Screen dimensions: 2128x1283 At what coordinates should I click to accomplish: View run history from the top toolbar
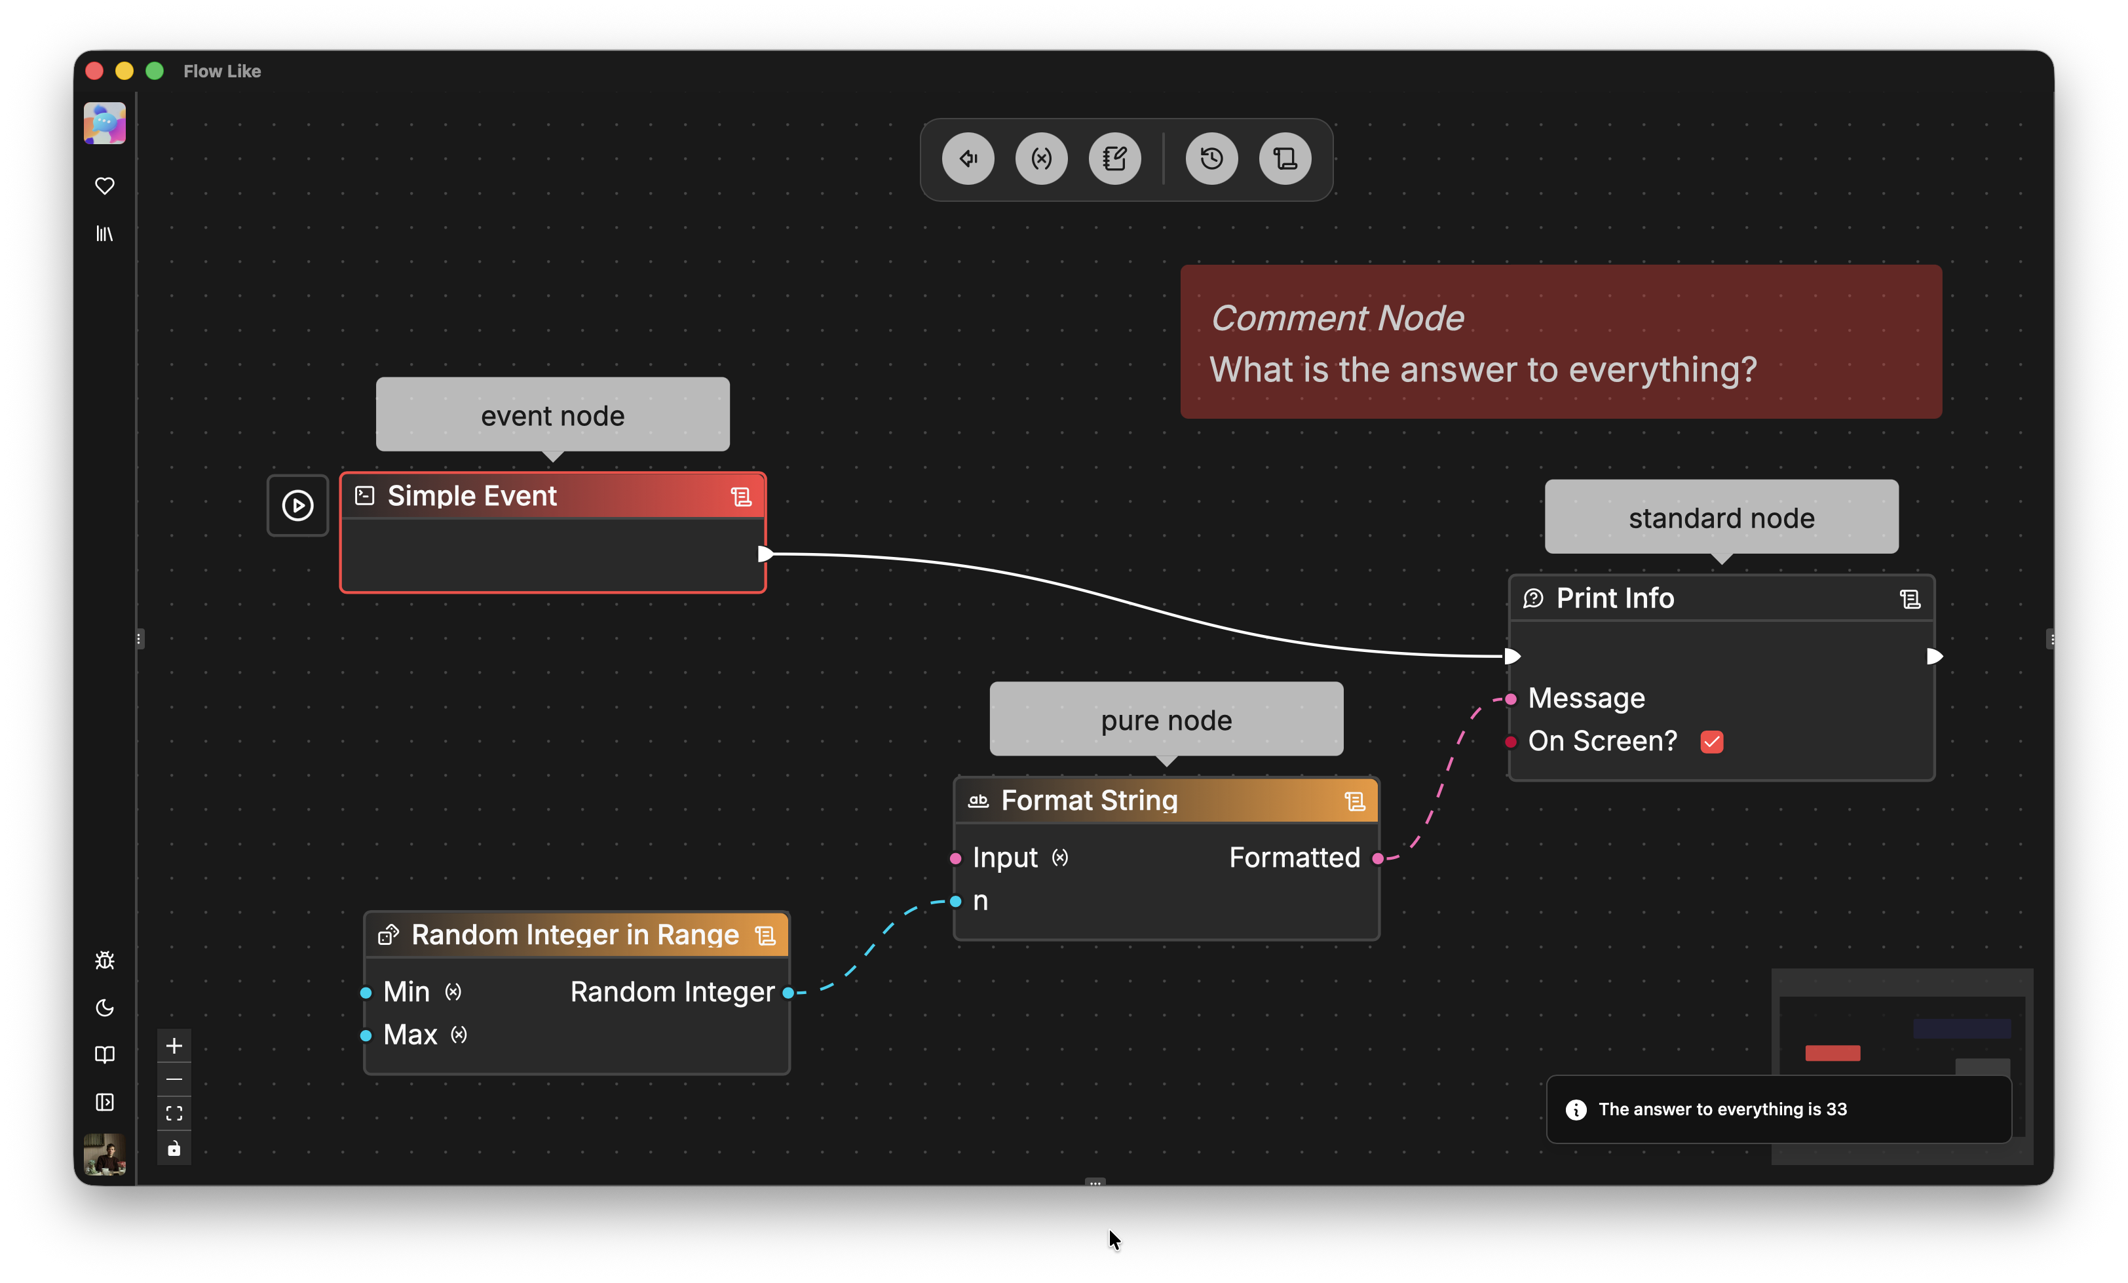coord(1211,158)
